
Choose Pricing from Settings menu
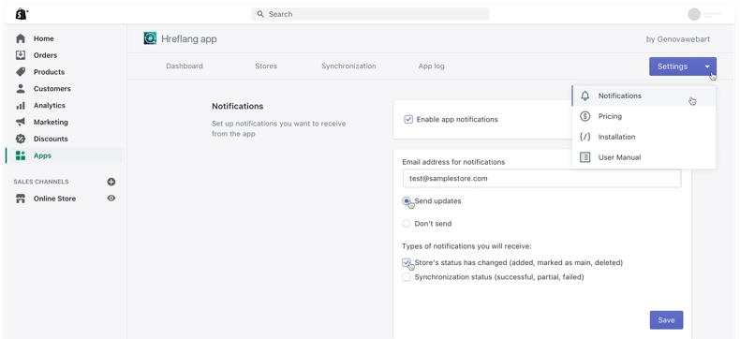(644, 116)
